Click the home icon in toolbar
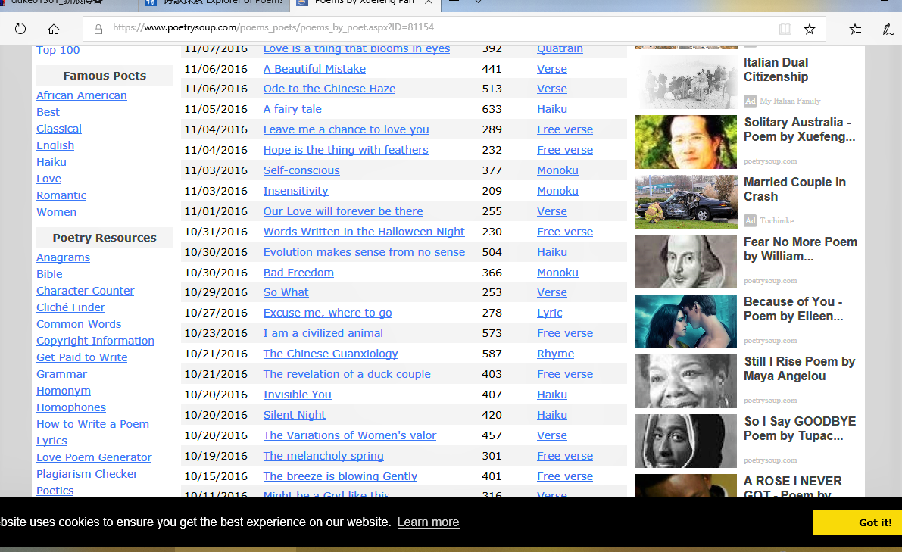The width and height of the screenshot is (902, 552). tap(54, 30)
